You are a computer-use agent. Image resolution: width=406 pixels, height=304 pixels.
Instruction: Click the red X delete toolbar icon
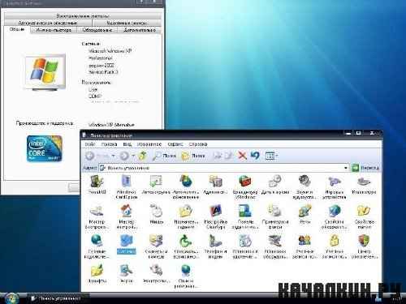(x=242, y=156)
